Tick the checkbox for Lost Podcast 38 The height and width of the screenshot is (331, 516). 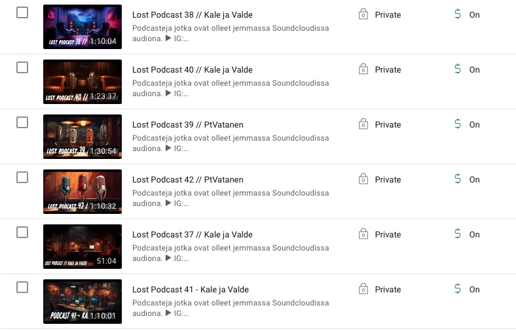click(22, 13)
